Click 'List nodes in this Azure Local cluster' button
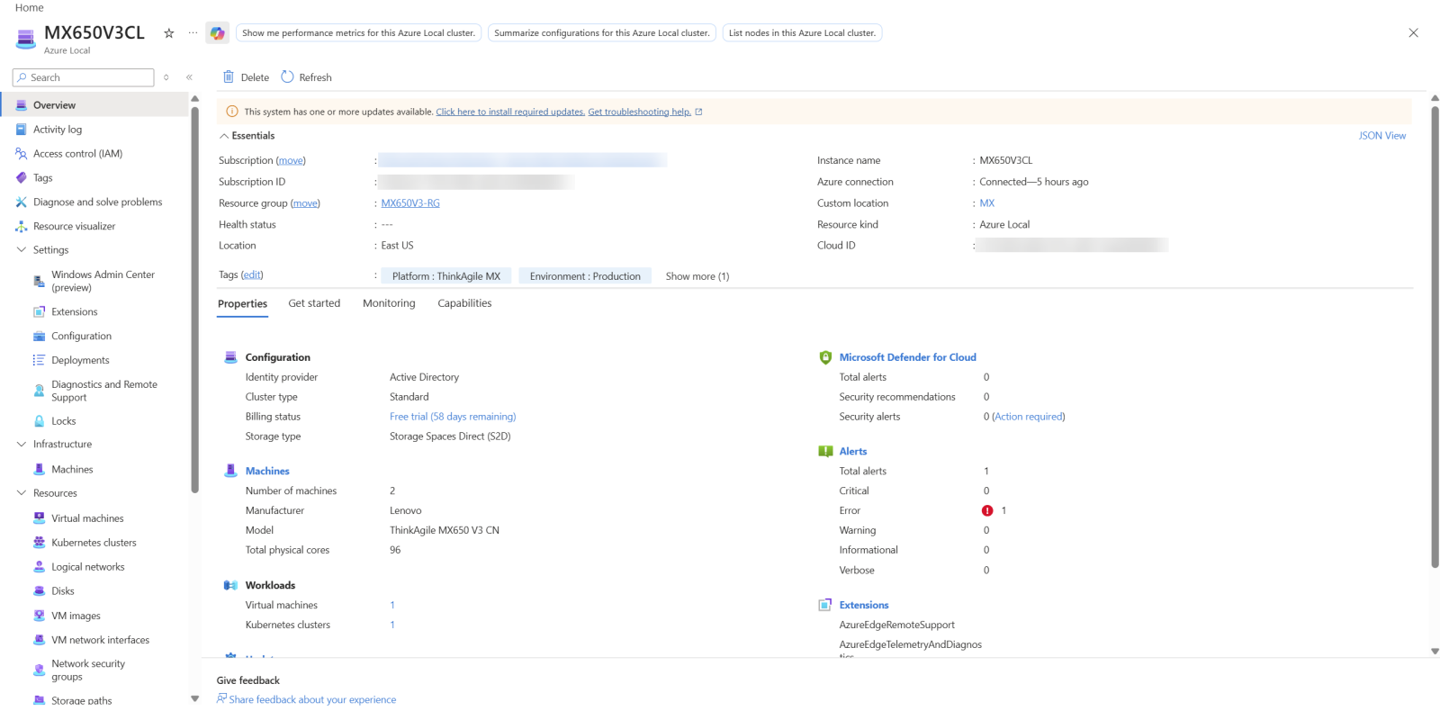This screenshot has width=1440, height=711. point(802,33)
